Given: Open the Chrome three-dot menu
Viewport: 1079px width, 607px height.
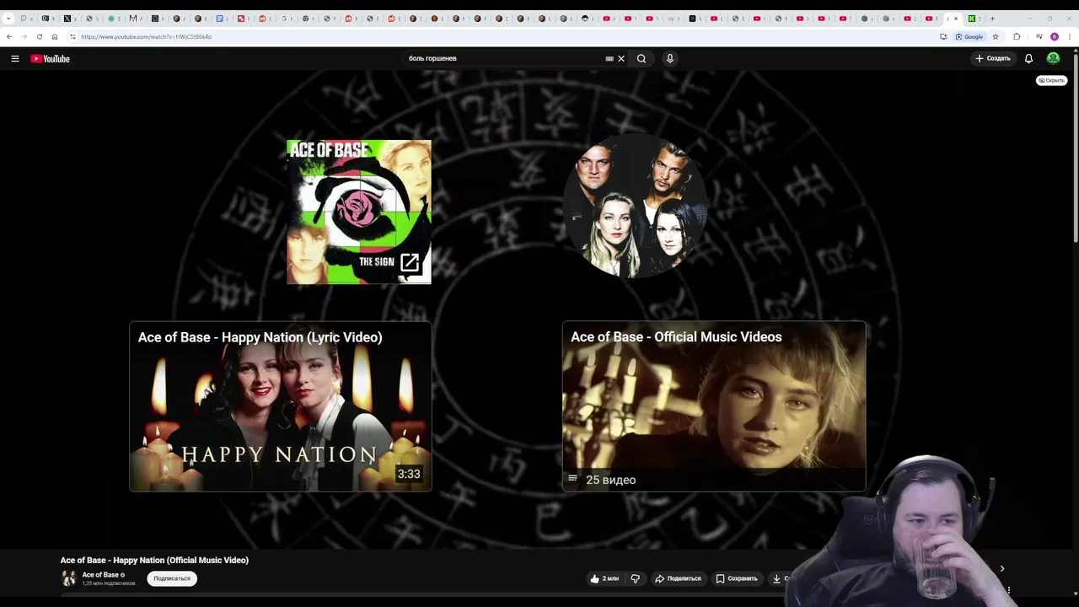Looking at the screenshot, I should coord(1071,36).
